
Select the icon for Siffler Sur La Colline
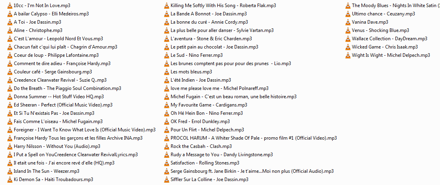[x=167, y=179]
